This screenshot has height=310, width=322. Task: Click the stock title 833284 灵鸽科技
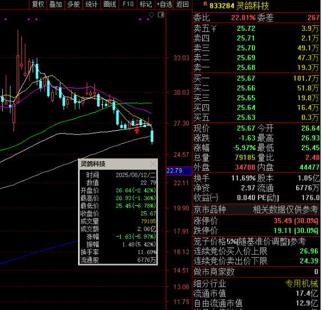click(x=239, y=6)
